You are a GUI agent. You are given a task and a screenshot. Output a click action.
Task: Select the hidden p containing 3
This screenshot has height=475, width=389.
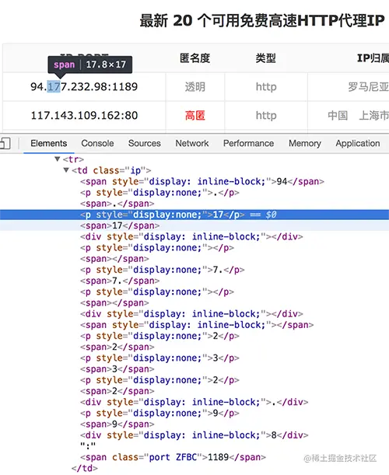point(159,358)
